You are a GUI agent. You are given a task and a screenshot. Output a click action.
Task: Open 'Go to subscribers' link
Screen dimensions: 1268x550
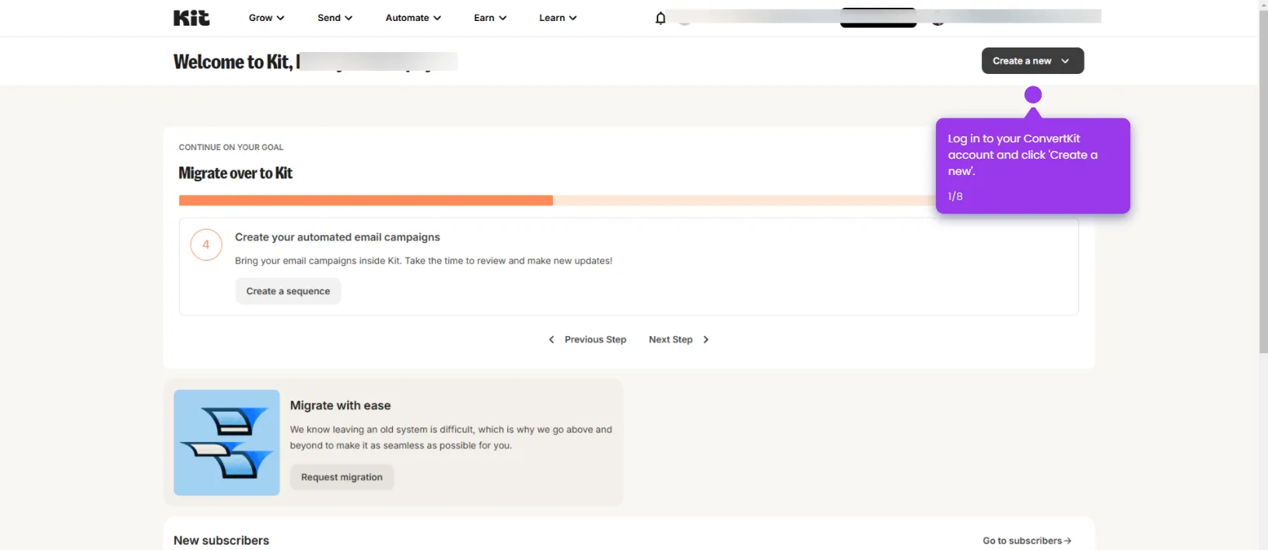tap(1027, 541)
